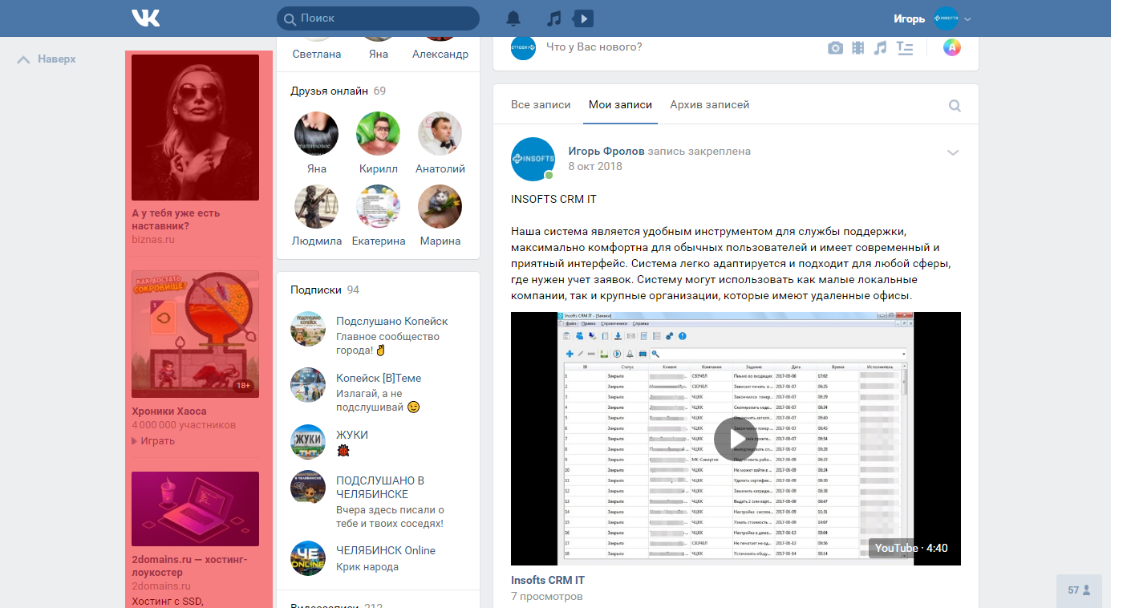Screen dimensions: 1123x608
Task: Open Кирилл's profile avatar
Action: (378, 133)
